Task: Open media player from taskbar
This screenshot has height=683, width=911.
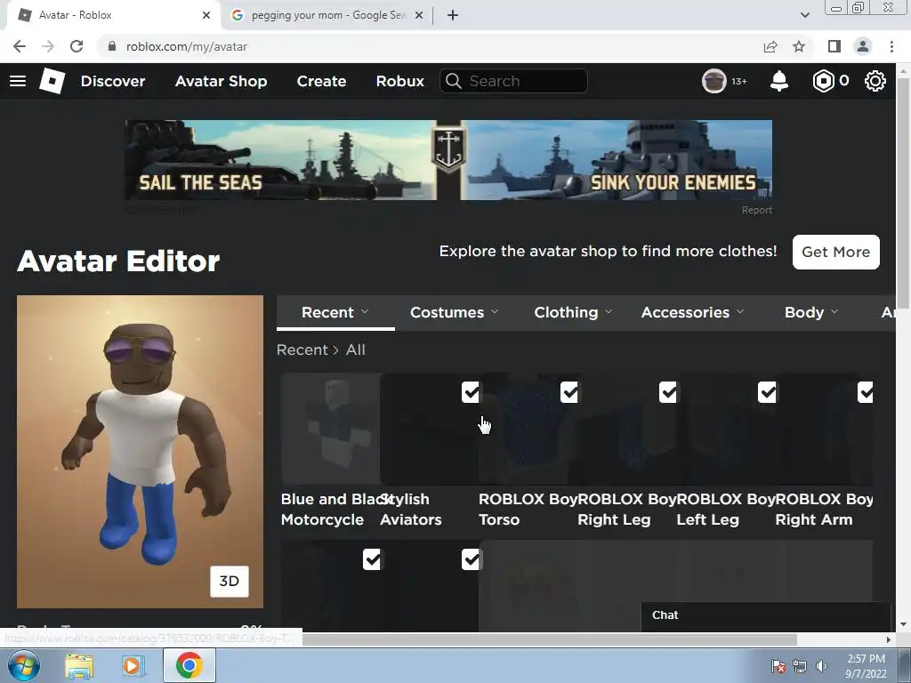Action: [133, 666]
